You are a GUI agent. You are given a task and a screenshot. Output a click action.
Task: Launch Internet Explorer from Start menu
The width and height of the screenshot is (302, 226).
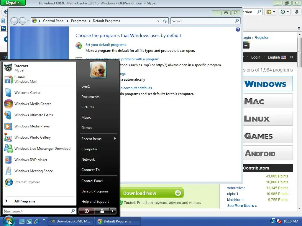(40, 182)
